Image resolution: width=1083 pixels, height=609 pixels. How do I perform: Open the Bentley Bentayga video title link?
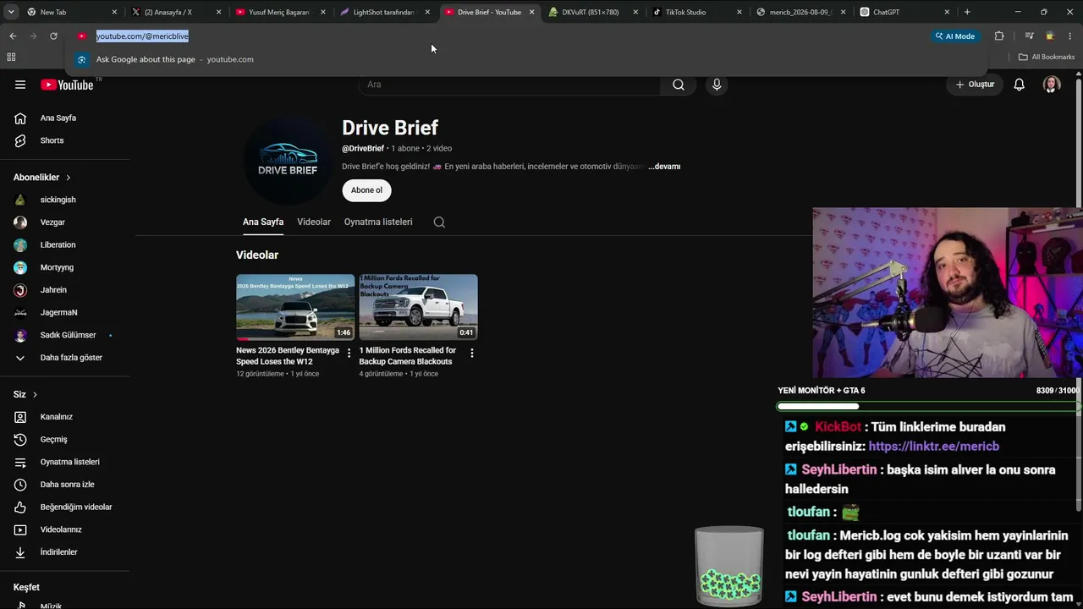click(x=288, y=356)
